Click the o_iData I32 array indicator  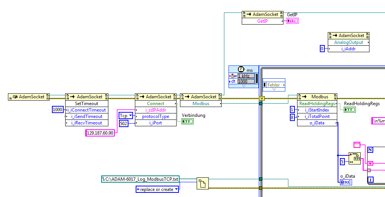tap(346, 182)
